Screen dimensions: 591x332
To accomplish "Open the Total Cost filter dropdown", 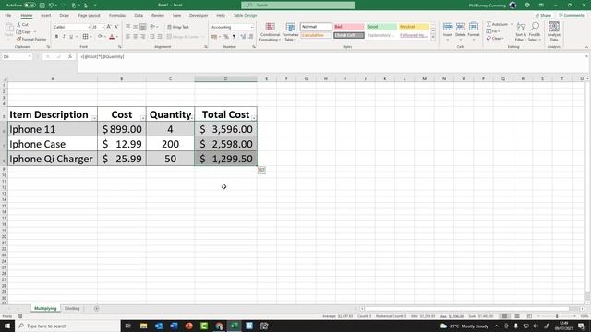I will click(254, 118).
